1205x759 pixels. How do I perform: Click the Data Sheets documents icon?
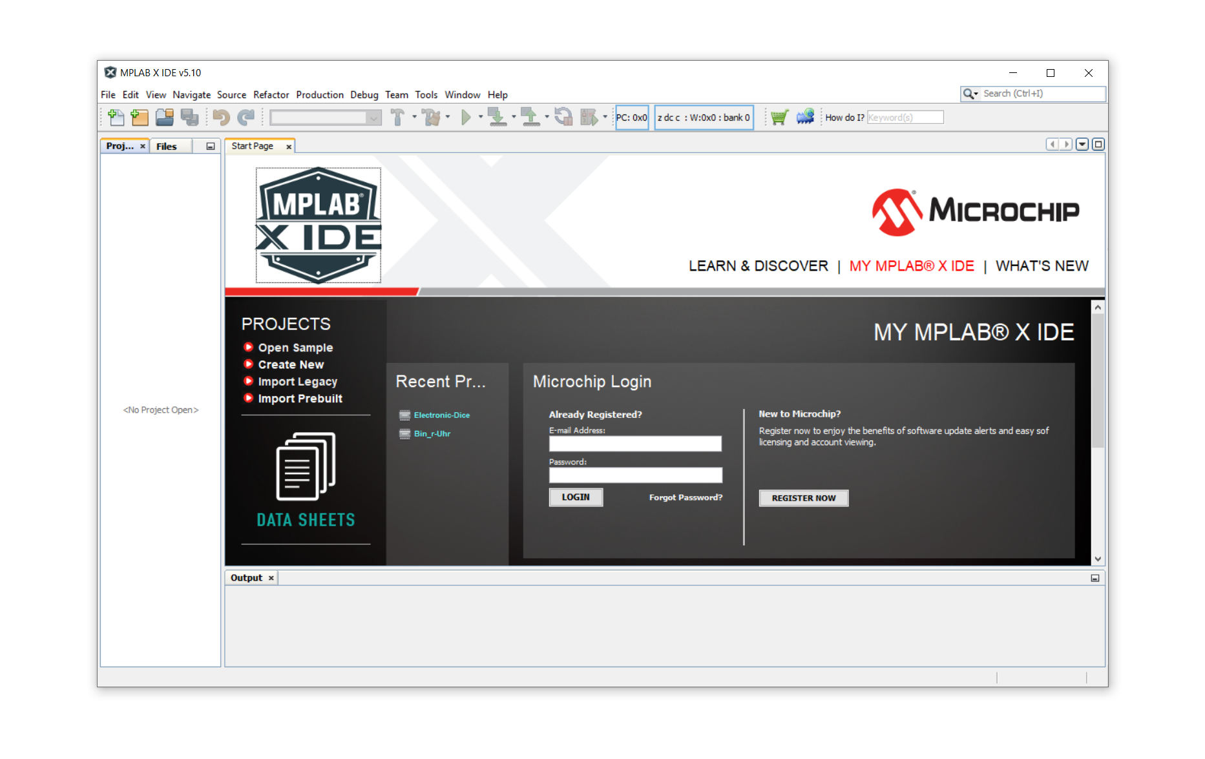306,467
